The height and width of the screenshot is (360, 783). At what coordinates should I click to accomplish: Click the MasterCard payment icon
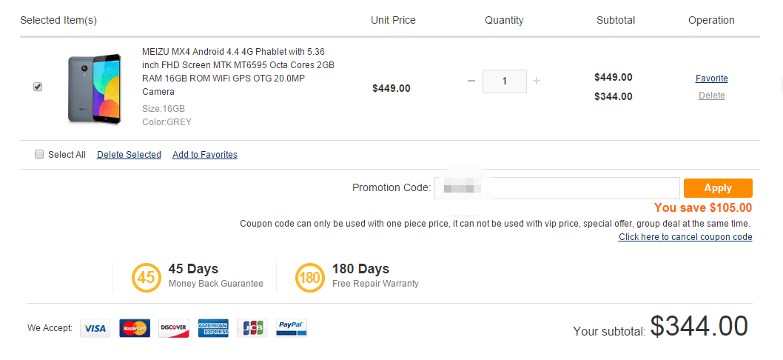pos(135,328)
